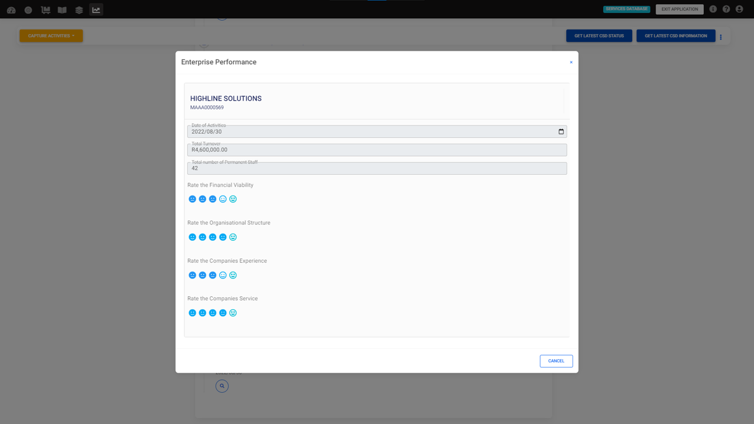Click the information icon near top right
This screenshot has height=424, width=754.
click(x=713, y=9)
